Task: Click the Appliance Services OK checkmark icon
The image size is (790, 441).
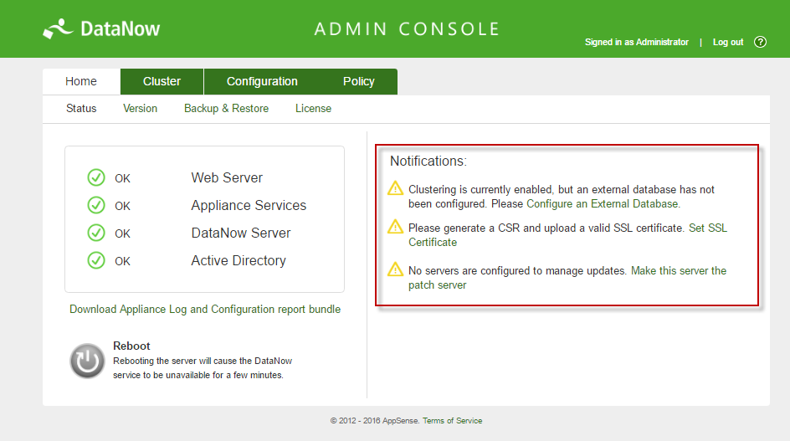Action: 96,205
